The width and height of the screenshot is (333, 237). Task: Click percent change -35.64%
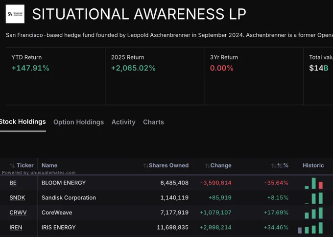pyautogui.click(x=276, y=183)
